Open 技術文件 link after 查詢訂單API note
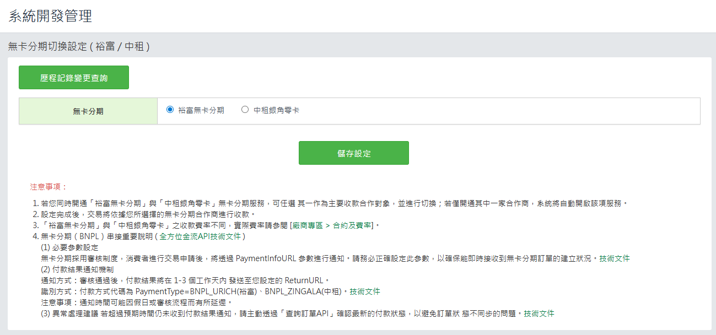Screen dimensions: 716x335 click(539, 314)
